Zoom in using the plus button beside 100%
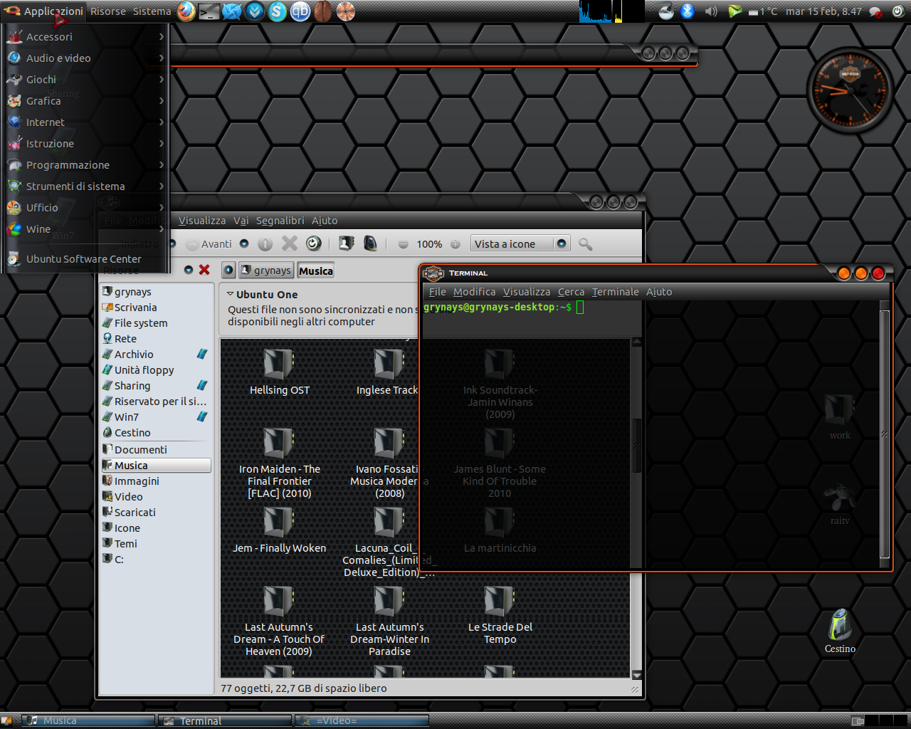The image size is (911, 729). pyautogui.click(x=455, y=244)
